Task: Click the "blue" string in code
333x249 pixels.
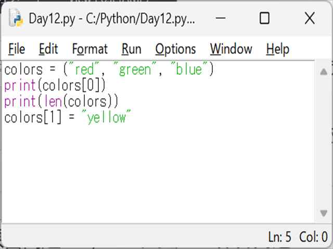Action: point(189,69)
